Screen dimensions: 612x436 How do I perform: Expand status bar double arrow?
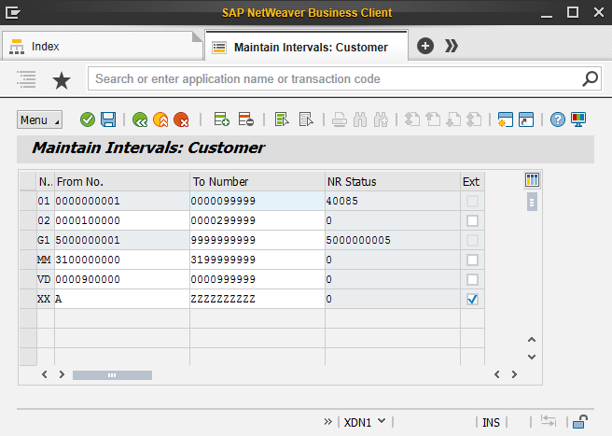coord(327,422)
